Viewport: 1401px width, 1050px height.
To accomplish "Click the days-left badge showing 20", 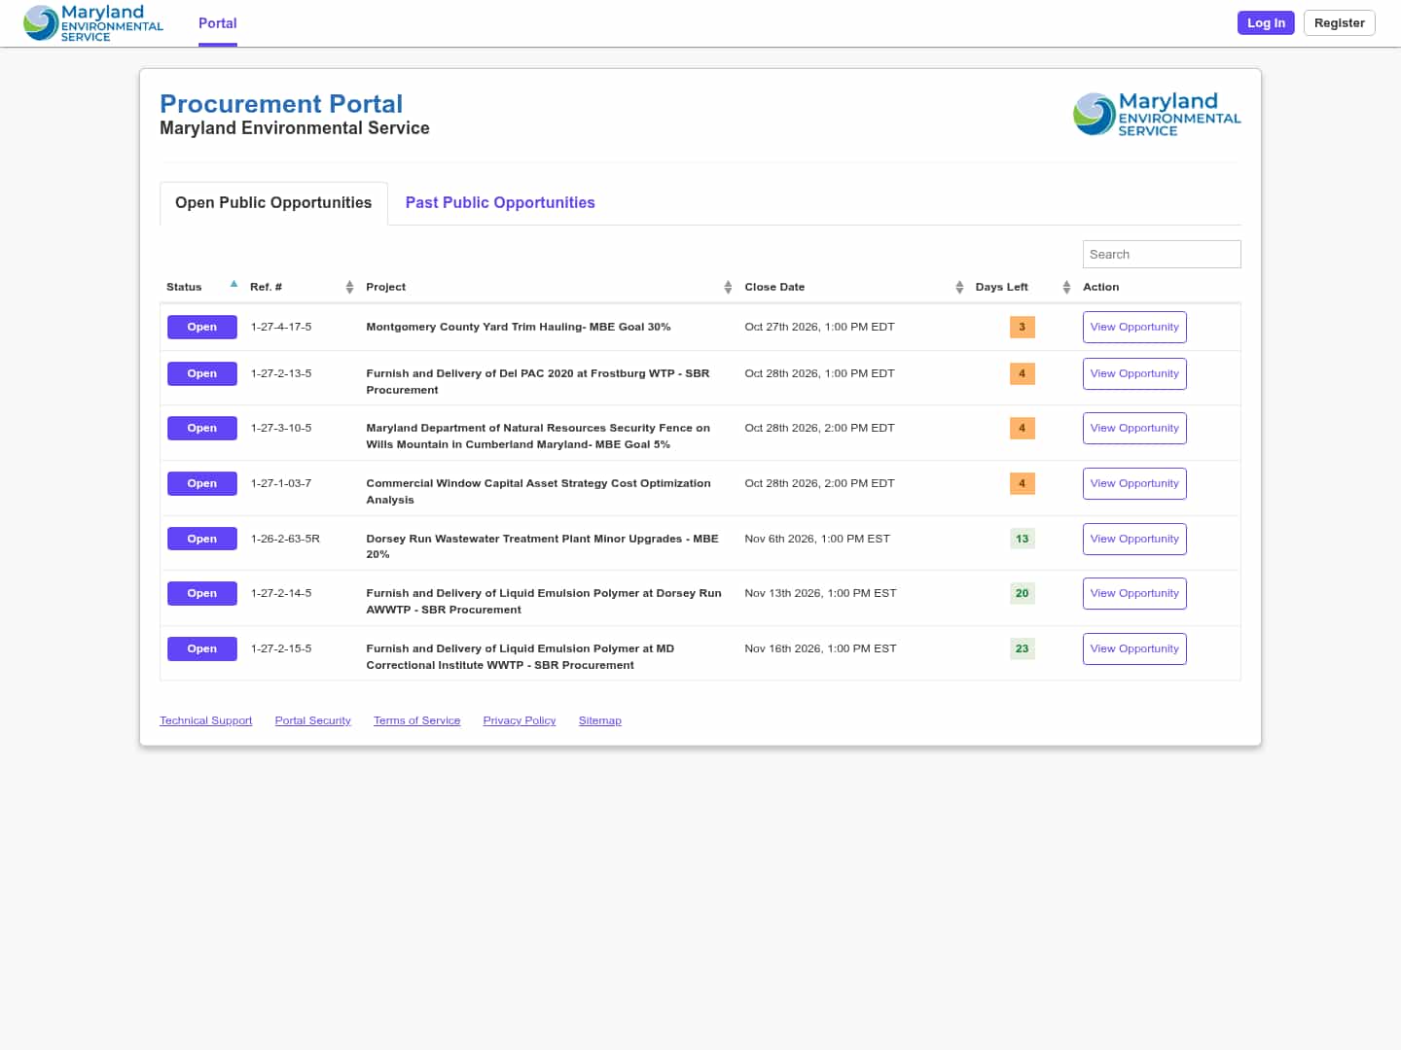I will 1022,594.
